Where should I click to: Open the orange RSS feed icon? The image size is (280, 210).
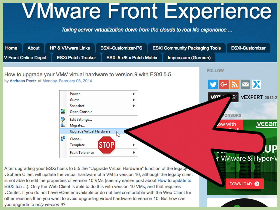coord(234,84)
